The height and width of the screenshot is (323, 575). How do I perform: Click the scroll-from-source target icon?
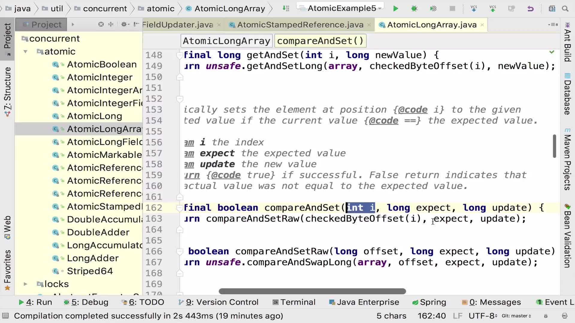pos(101,25)
